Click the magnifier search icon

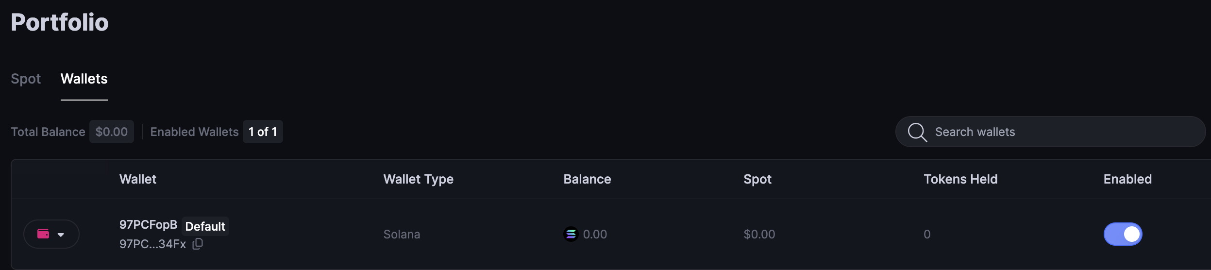coord(917,132)
